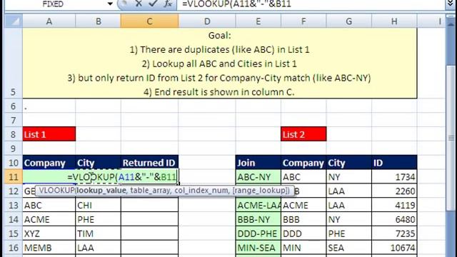457x257 pixels.
Task: Select column B header
Action: (99, 21)
